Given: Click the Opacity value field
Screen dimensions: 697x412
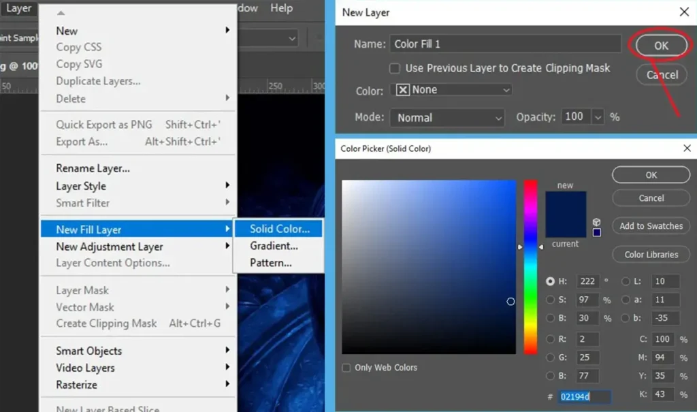Looking at the screenshot, I should (x=576, y=116).
